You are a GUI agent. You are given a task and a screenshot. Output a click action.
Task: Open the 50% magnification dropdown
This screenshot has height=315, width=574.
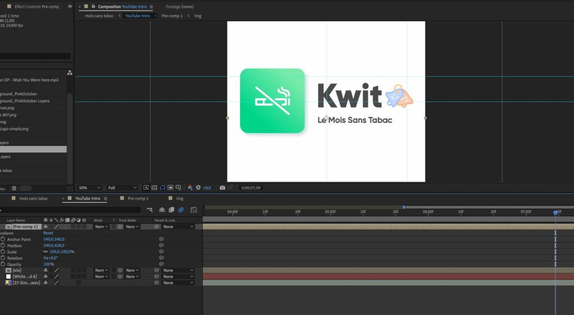click(x=89, y=188)
